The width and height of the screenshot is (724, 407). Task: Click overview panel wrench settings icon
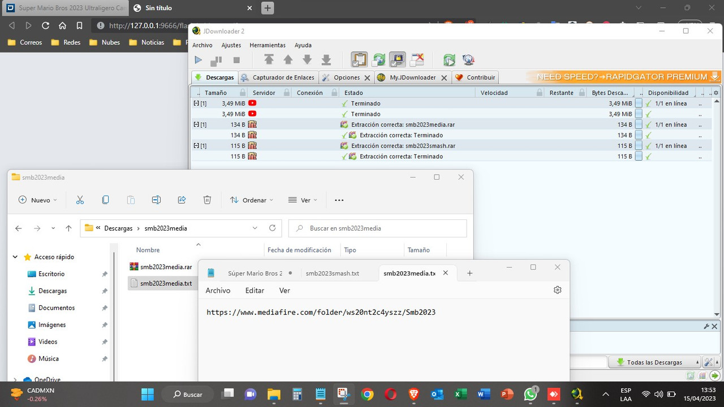click(x=706, y=327)
